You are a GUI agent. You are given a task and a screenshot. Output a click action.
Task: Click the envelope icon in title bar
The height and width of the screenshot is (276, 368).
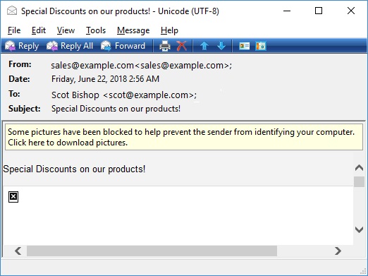(x=12, y=11)
